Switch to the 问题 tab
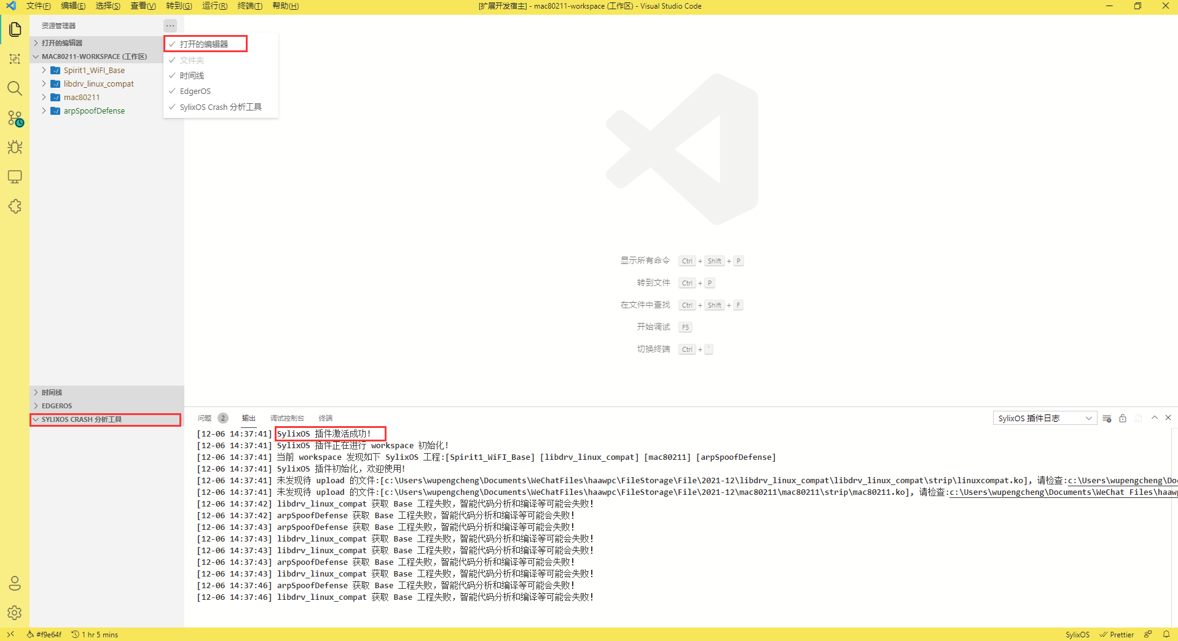Screen dimensions: 1178x641 coord(205,418)
